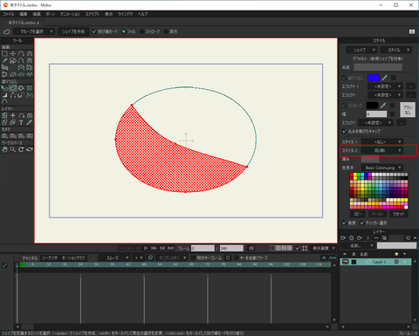Select the Curvature tool in Draw section
Image resolution: width=419 pixels, height=336 pixels.
tap(30, 53)
